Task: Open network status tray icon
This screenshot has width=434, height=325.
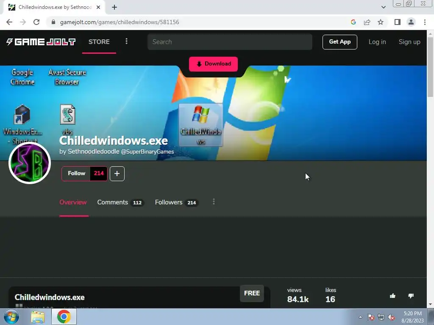Action: [381, 317]
